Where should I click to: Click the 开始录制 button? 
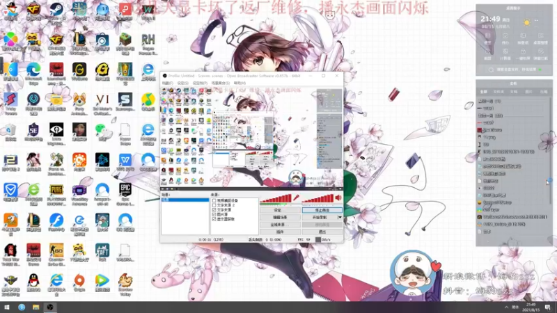(320, 217)
